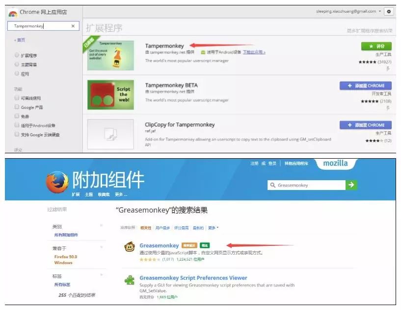
Task: Select Firefox 50.0 compatibility filter
Action: (65, 257)
